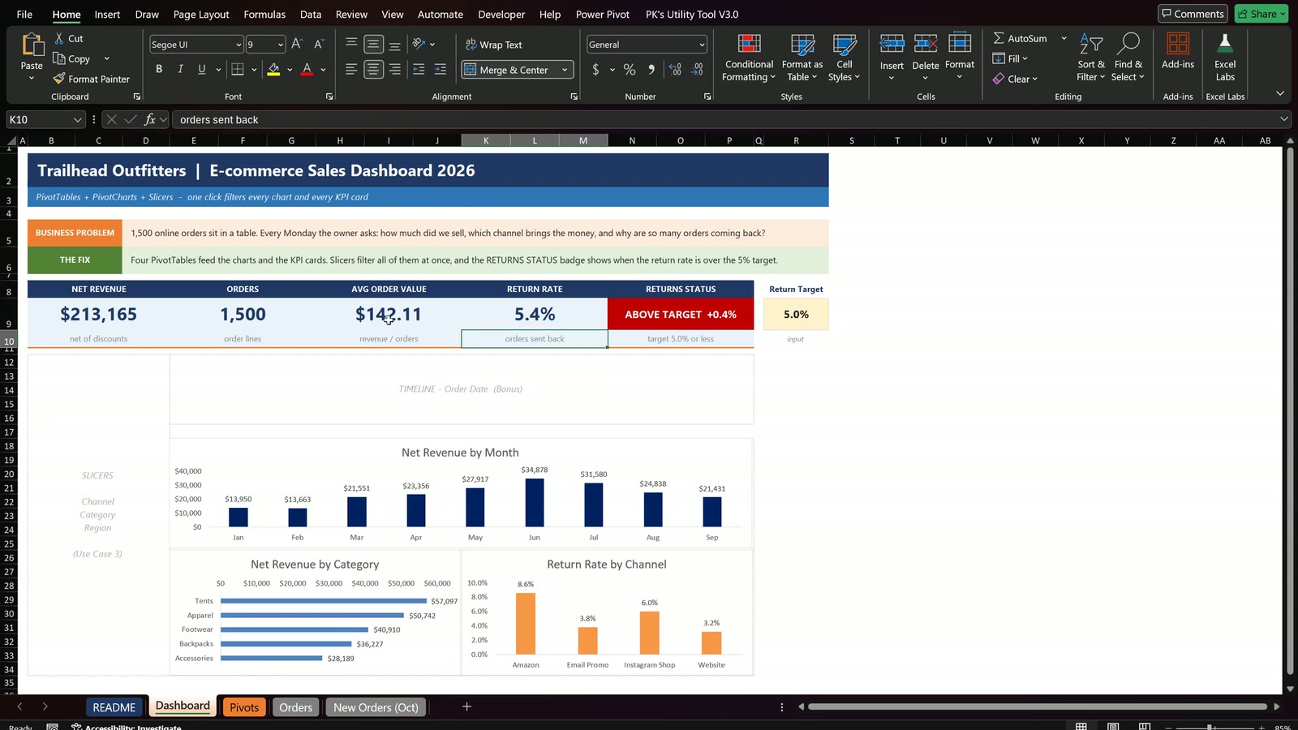The image size is (1298, 730).
Task: Launch Excel Labs from the ribbon
Action: [x=1225, y=57]
